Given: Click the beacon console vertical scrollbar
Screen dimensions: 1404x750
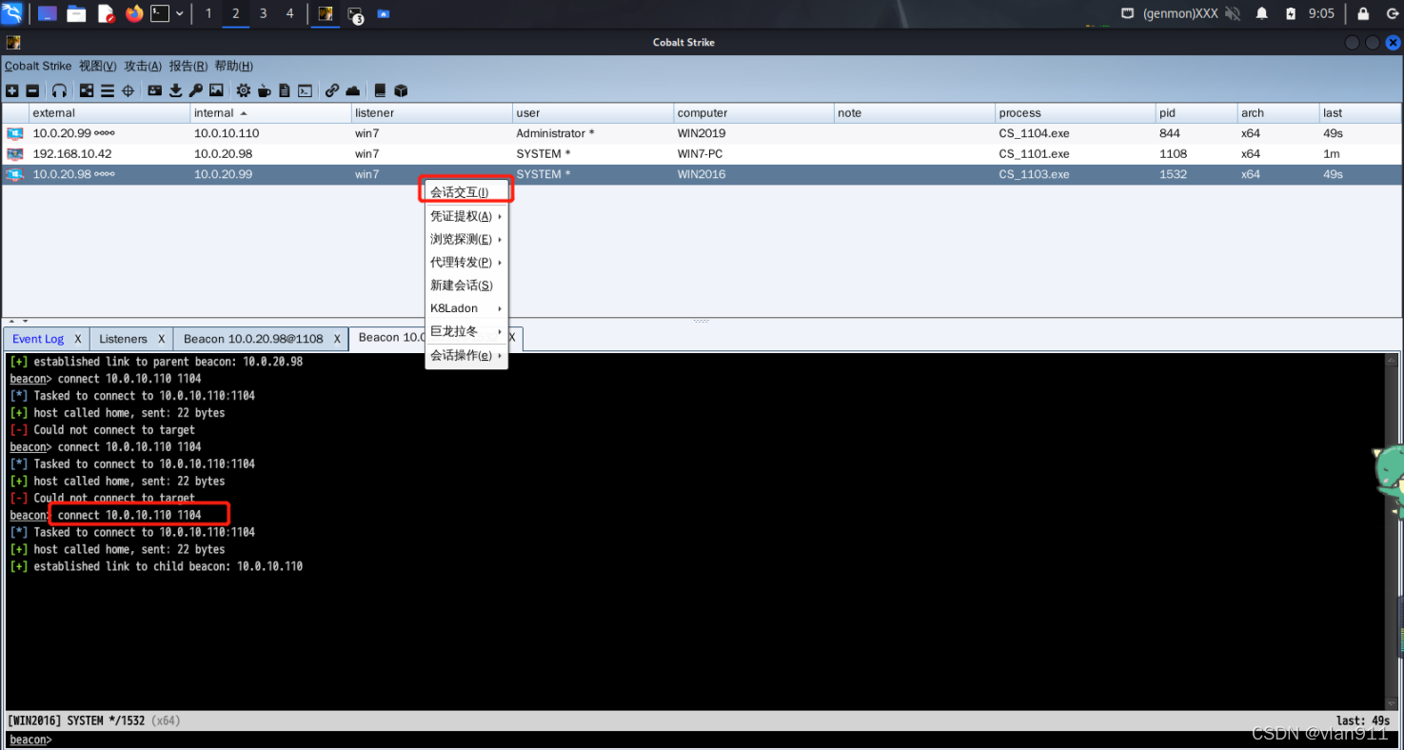Looking at the screenshot, I should [1393, 531].
